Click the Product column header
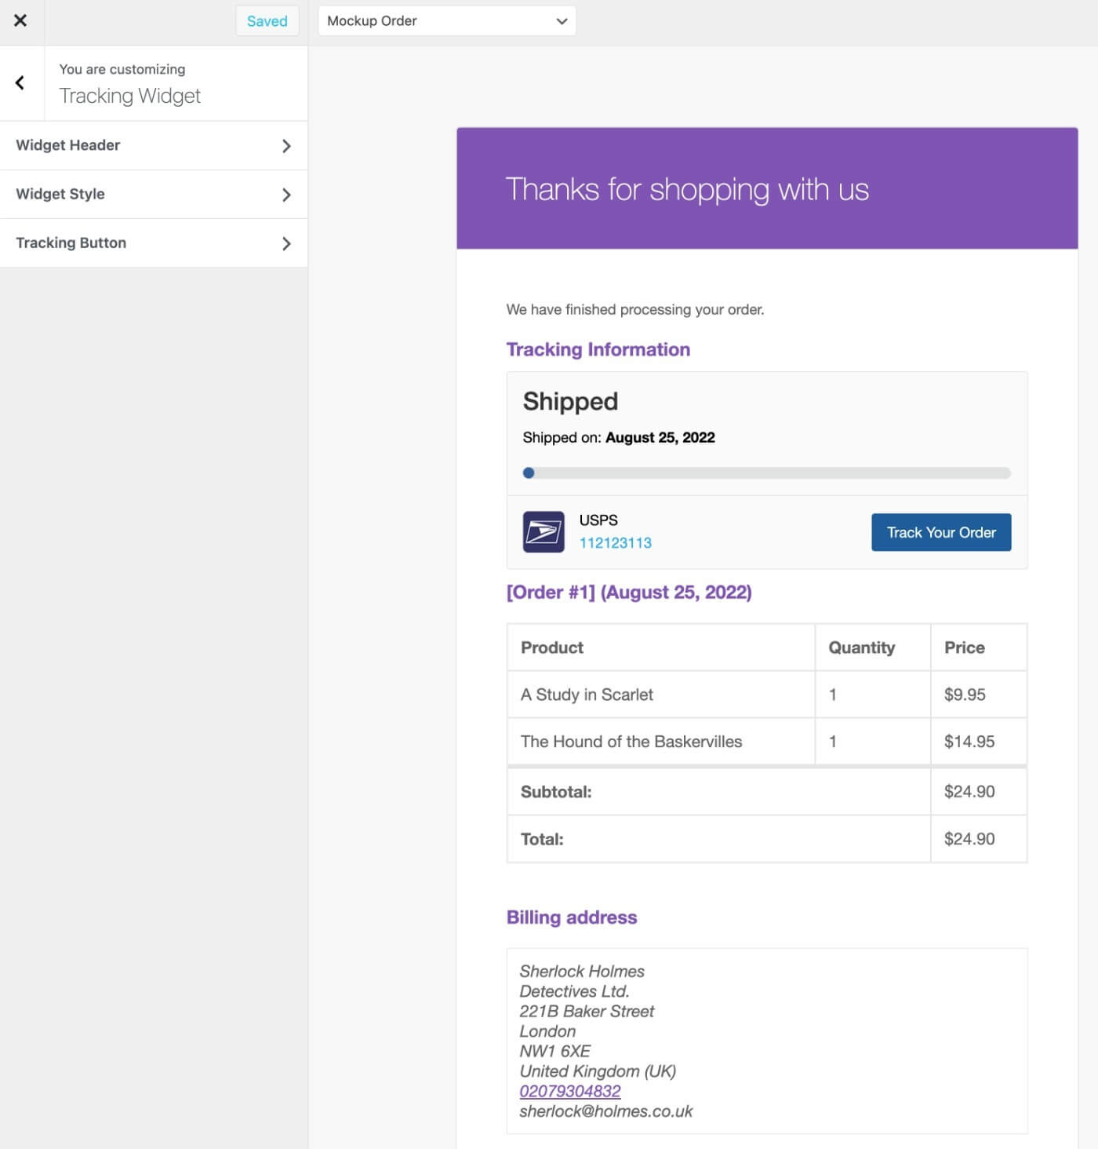The height and width of the screenshot is (1149, 1098). [661, 647]
